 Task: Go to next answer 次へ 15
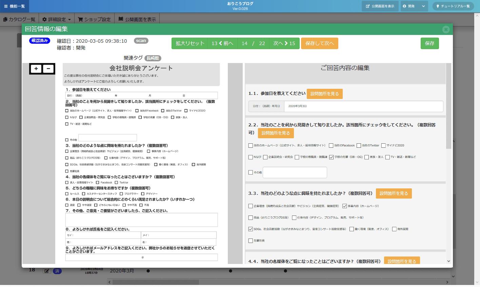pos(284,43)
